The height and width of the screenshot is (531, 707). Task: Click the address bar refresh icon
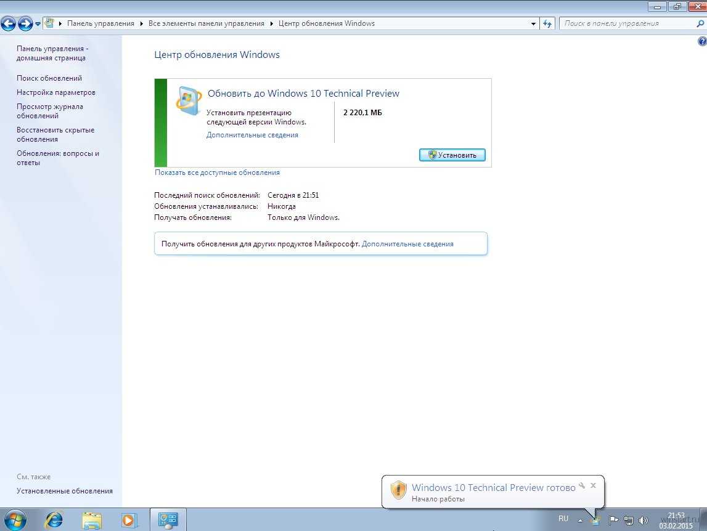pyautogui.click(x=547, y=24)
